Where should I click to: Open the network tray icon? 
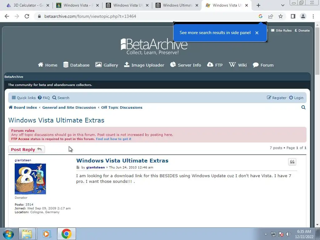[x=273, y=234]
